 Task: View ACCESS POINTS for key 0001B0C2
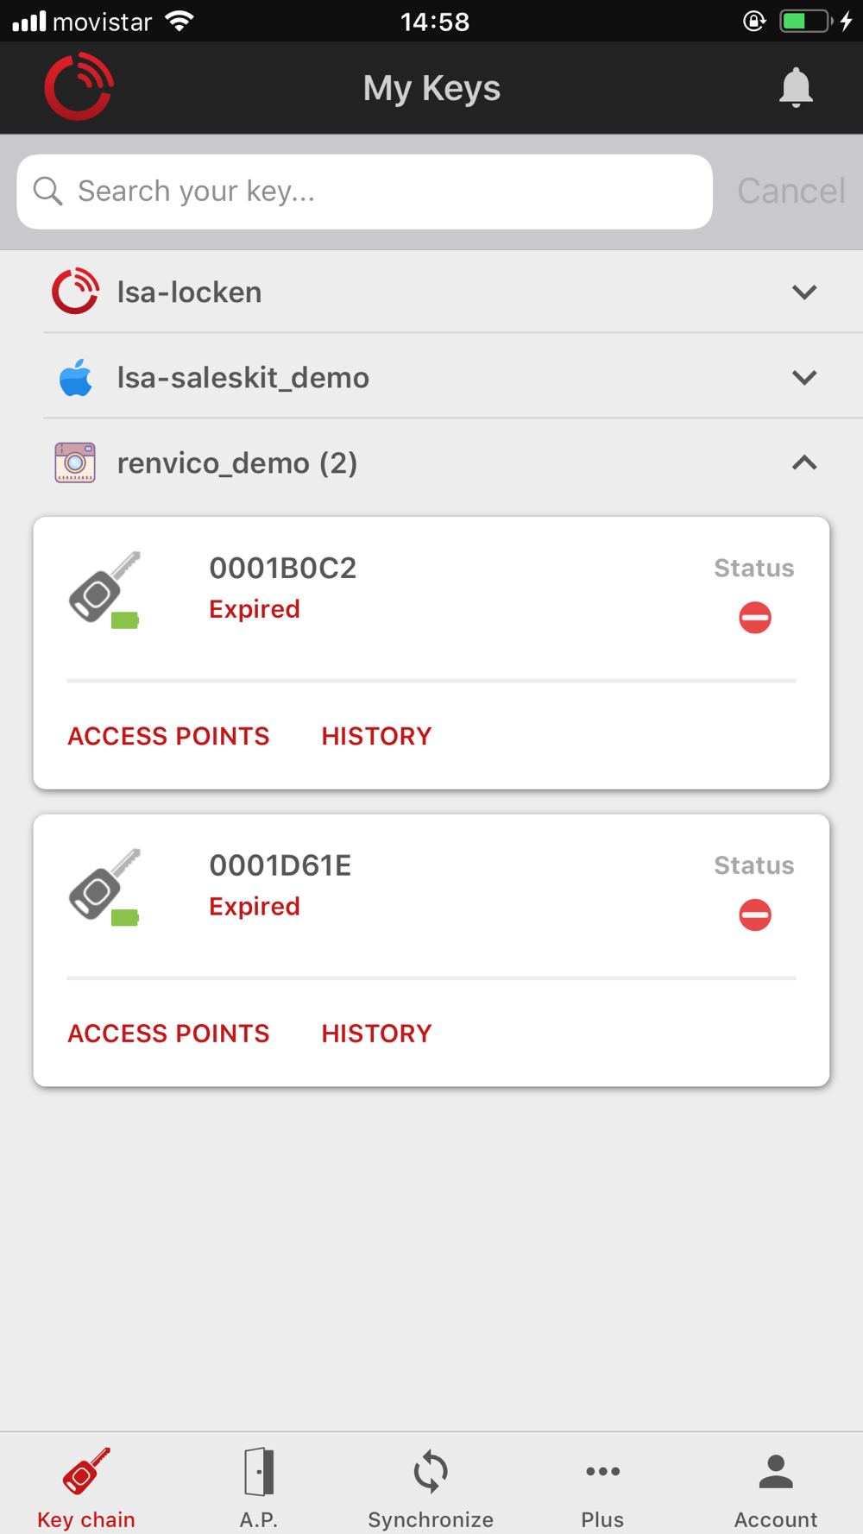click(169, 736)
